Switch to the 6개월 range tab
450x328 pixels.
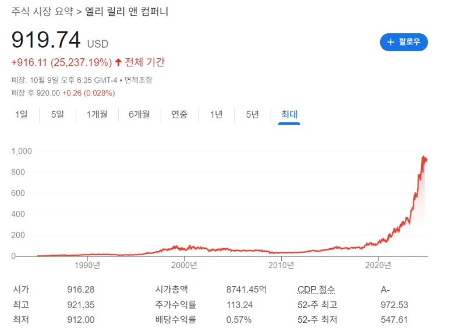(x=139, y=114)
